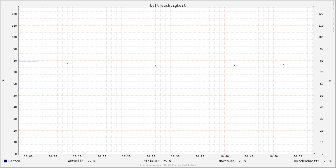336x168 pixels.
Task: Click the blue Garten legend color square
Action: point(5,161)
